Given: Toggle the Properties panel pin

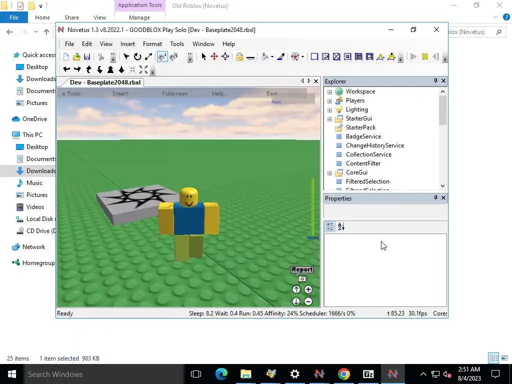Looking at the screenshot, I should (435, 197).
